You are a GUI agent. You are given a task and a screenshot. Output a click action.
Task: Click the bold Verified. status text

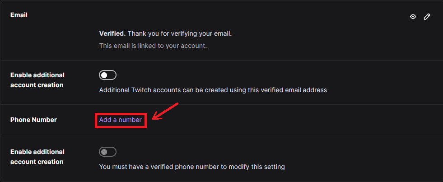coord(112,33)
